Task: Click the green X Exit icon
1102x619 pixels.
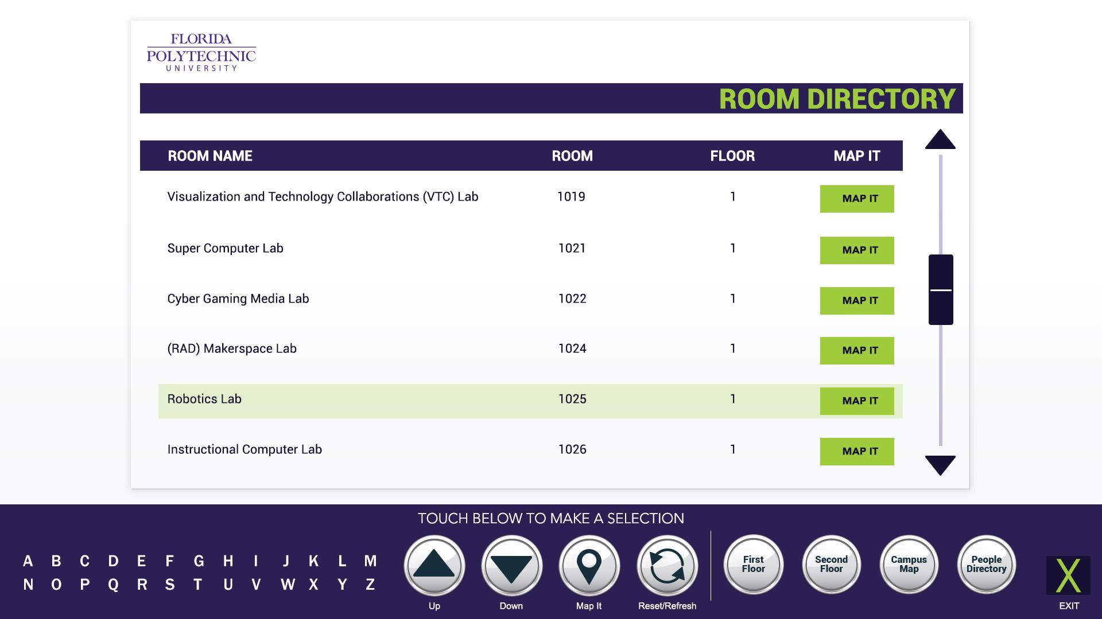Action: [x=1068, y=575]
